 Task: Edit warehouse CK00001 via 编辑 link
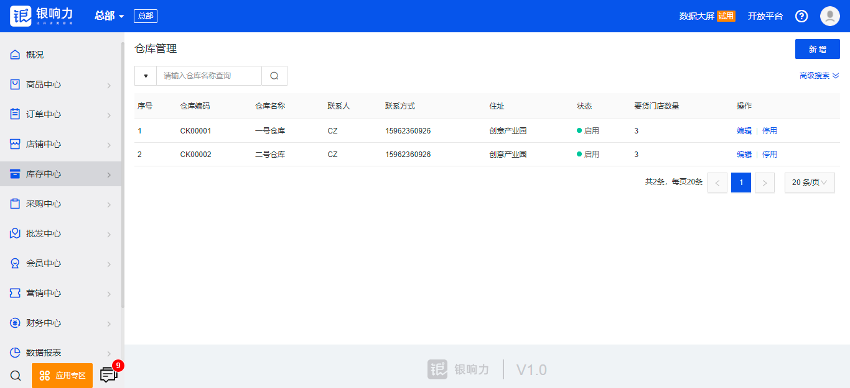coord(744,131)
